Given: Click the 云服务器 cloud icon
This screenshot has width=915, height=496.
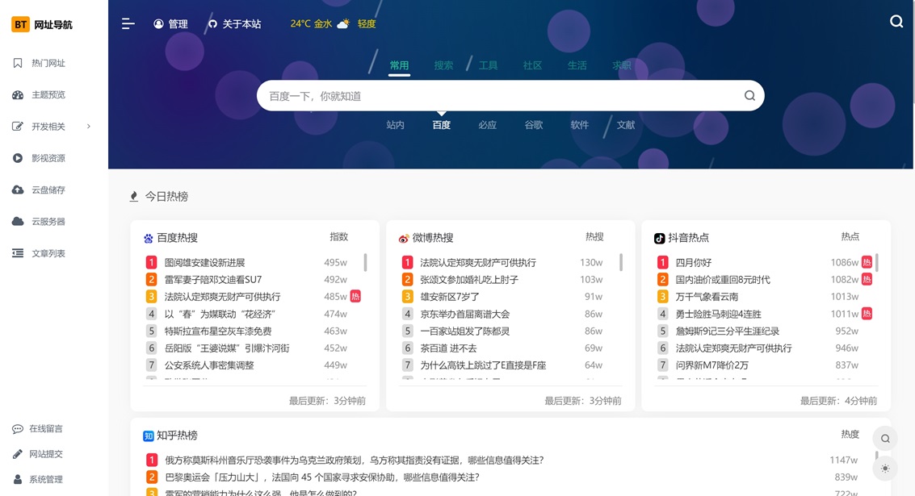Looking at the screenshot, I should [18, 222].
